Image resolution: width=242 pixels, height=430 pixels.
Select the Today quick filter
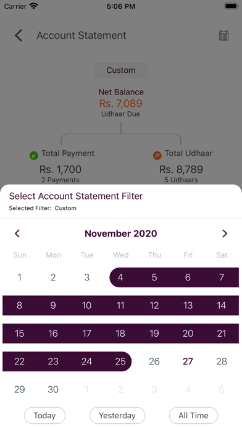(x=44, y=415)
